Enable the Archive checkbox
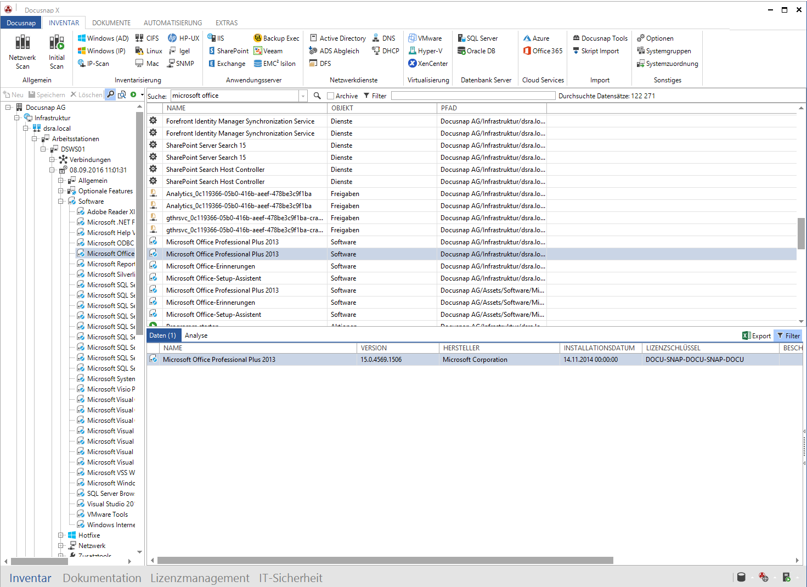The height and width of the screenshot is (587, 807). point(330,96)
